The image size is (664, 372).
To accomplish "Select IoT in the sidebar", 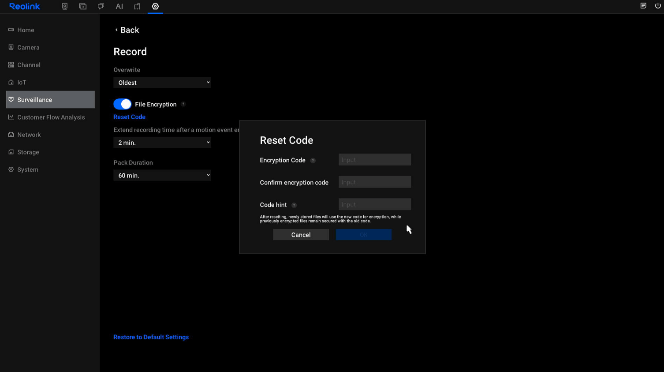I will [x=50, y=82].
